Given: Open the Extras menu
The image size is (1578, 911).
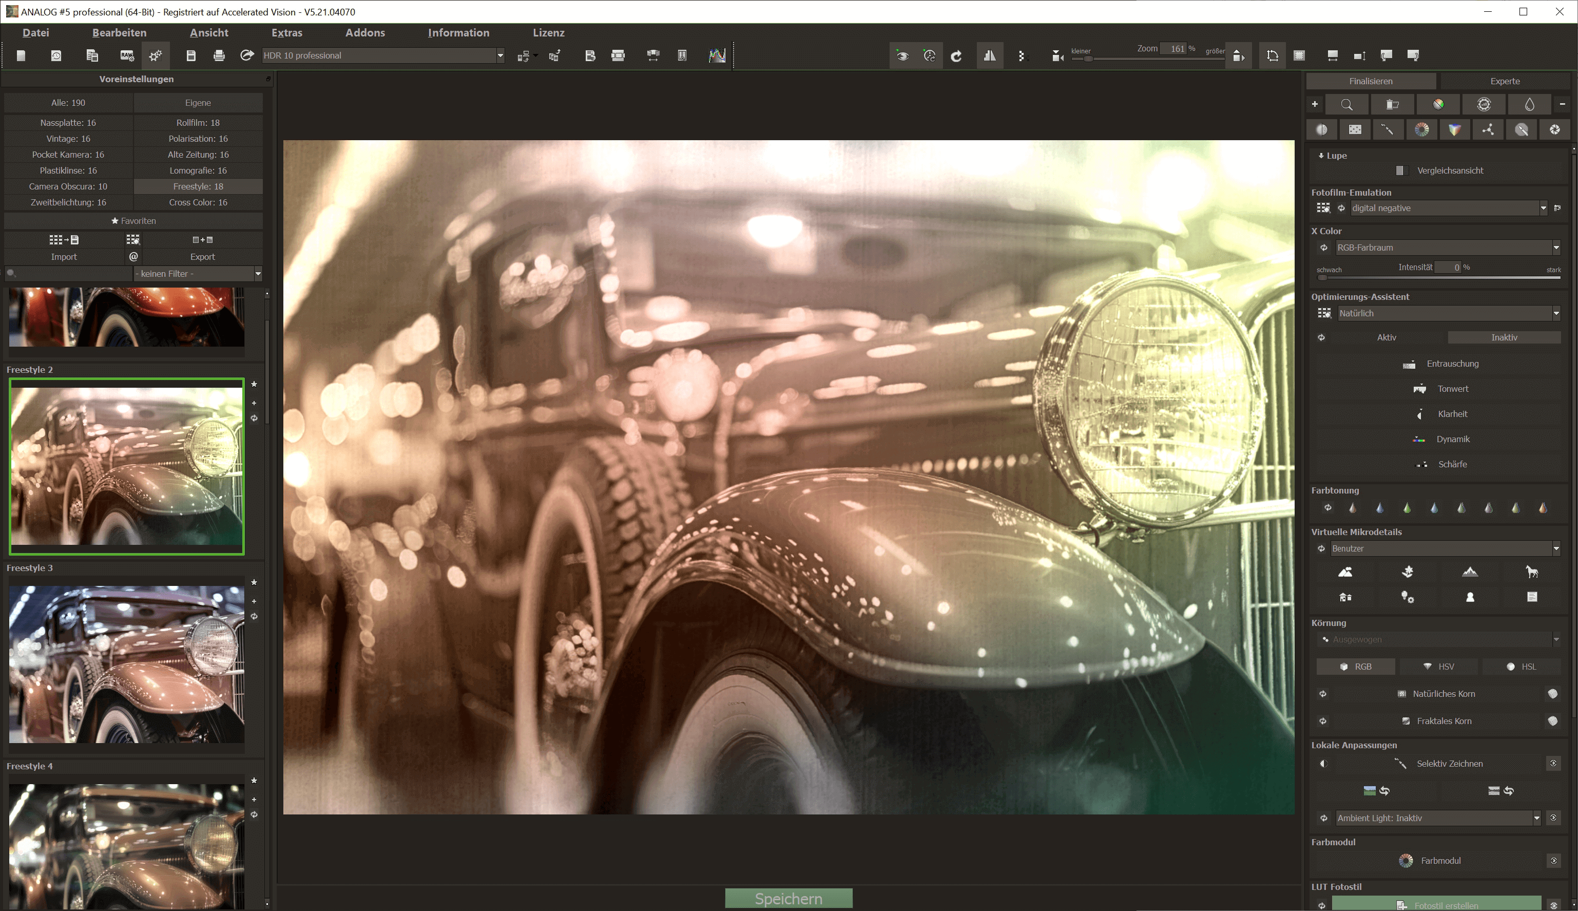Looking at the screenshot, I should click(x=286, y=32).
